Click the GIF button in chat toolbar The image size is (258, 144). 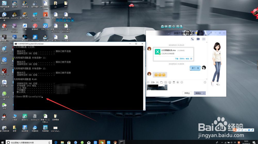coord(152,82)
